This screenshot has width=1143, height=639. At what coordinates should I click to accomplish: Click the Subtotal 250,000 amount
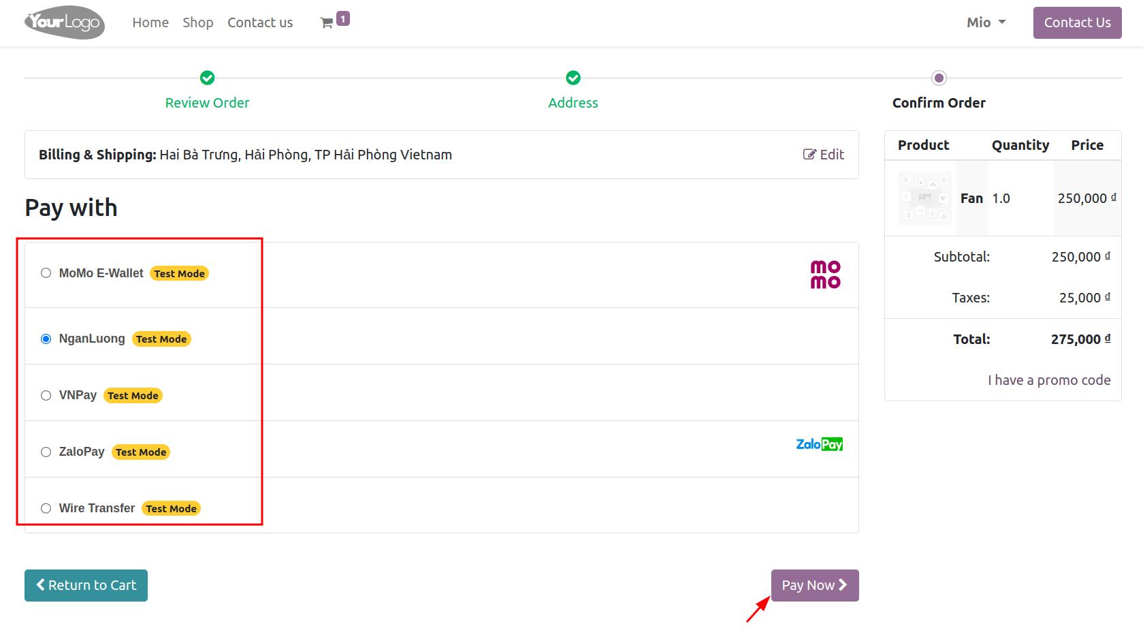(x=1080, y=257)
